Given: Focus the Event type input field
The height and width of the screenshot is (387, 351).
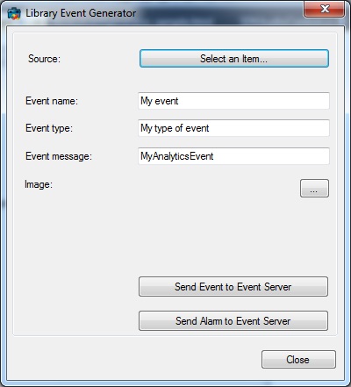Looking at the screenshot, I should click(233, 128).
